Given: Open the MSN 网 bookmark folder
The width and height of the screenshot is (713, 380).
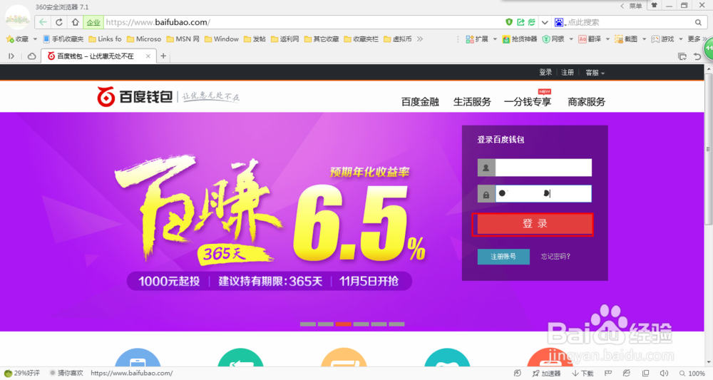Looking at the screenshot, I should (183, 39).
